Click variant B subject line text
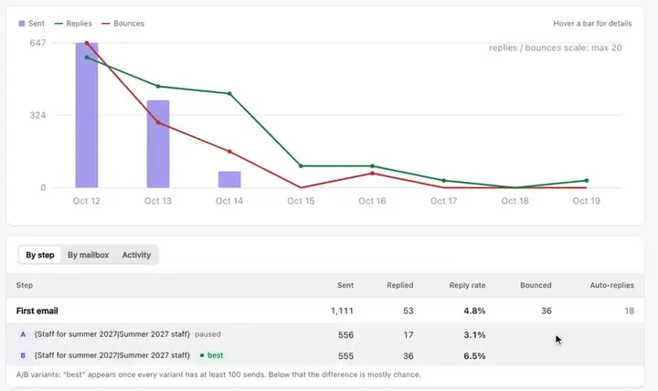Screen dimensions: 658x391 [x=112, y=355]
